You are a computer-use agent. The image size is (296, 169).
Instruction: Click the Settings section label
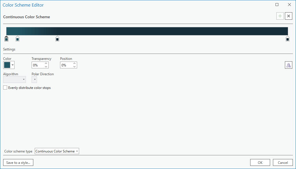[x=9, y=49]
